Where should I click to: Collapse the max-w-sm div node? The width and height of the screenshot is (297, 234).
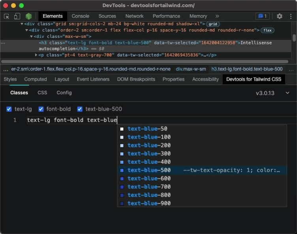click(31, 36)
